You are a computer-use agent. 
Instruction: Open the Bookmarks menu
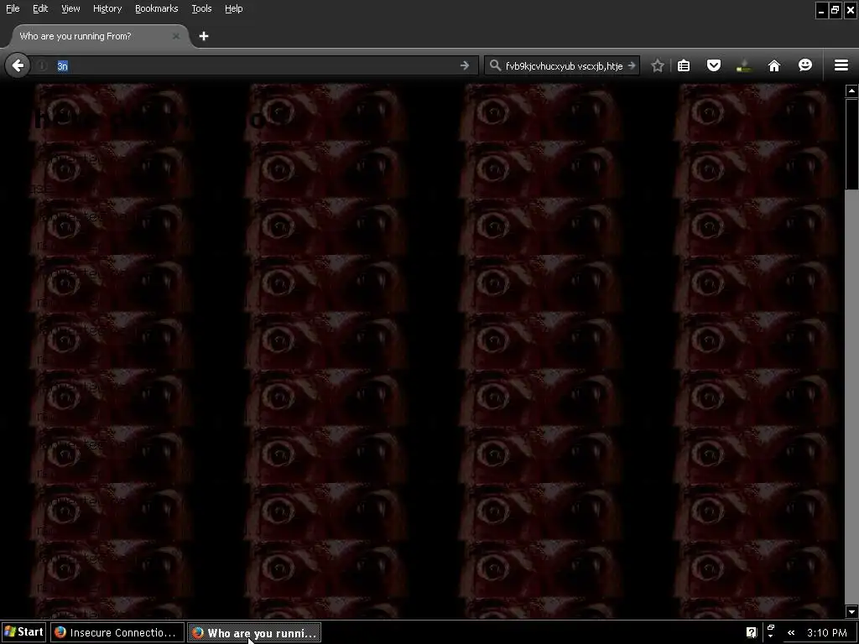[x=156, y=8]
